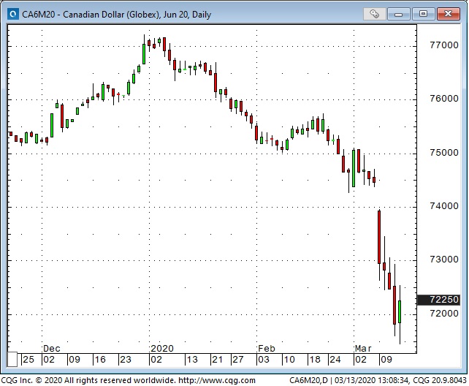Click the date label 09 under Dec
469x386 pixels.
point(75,360)
